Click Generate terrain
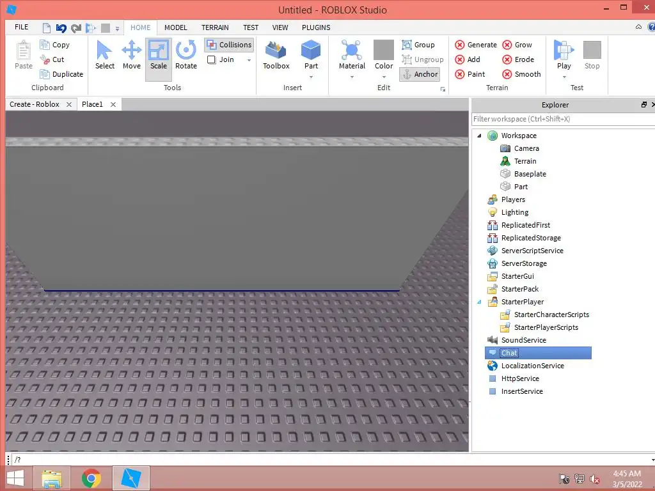The height and width of the screenshot is (491, 655). point(476,45)
